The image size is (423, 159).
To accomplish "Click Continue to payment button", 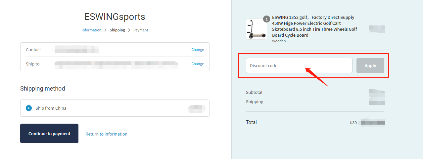I will [49, 134].
